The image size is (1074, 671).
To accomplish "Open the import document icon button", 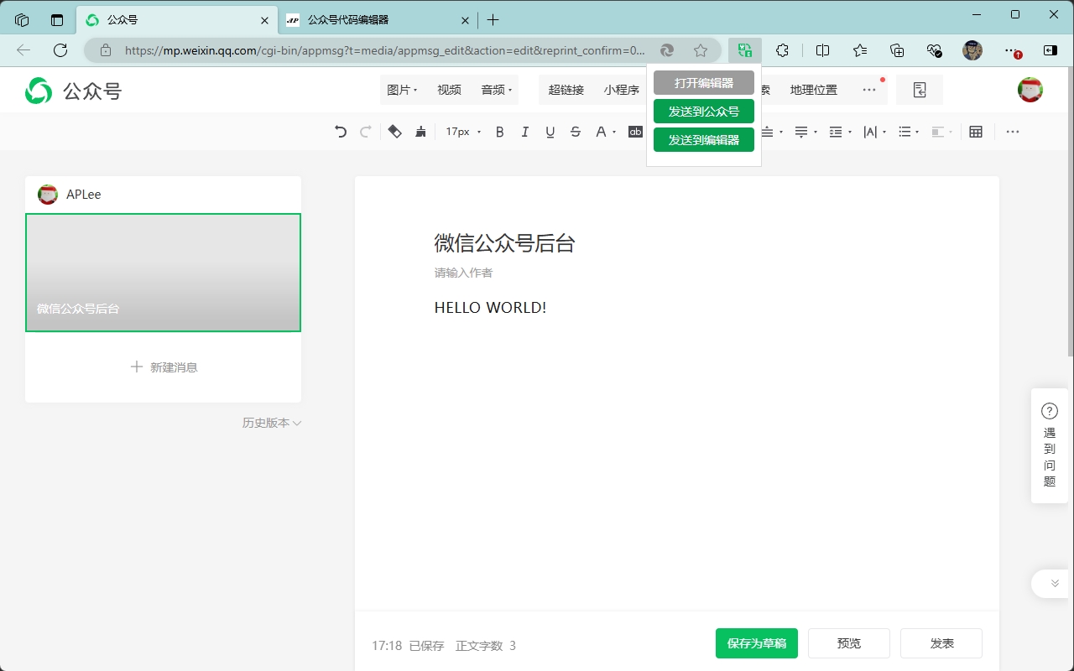I will coord(920,90).
